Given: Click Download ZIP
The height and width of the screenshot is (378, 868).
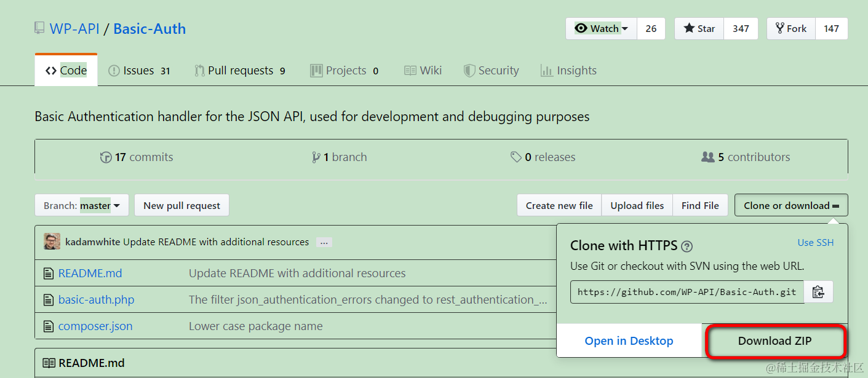Looking at the screenshot, I should [774, 341].
